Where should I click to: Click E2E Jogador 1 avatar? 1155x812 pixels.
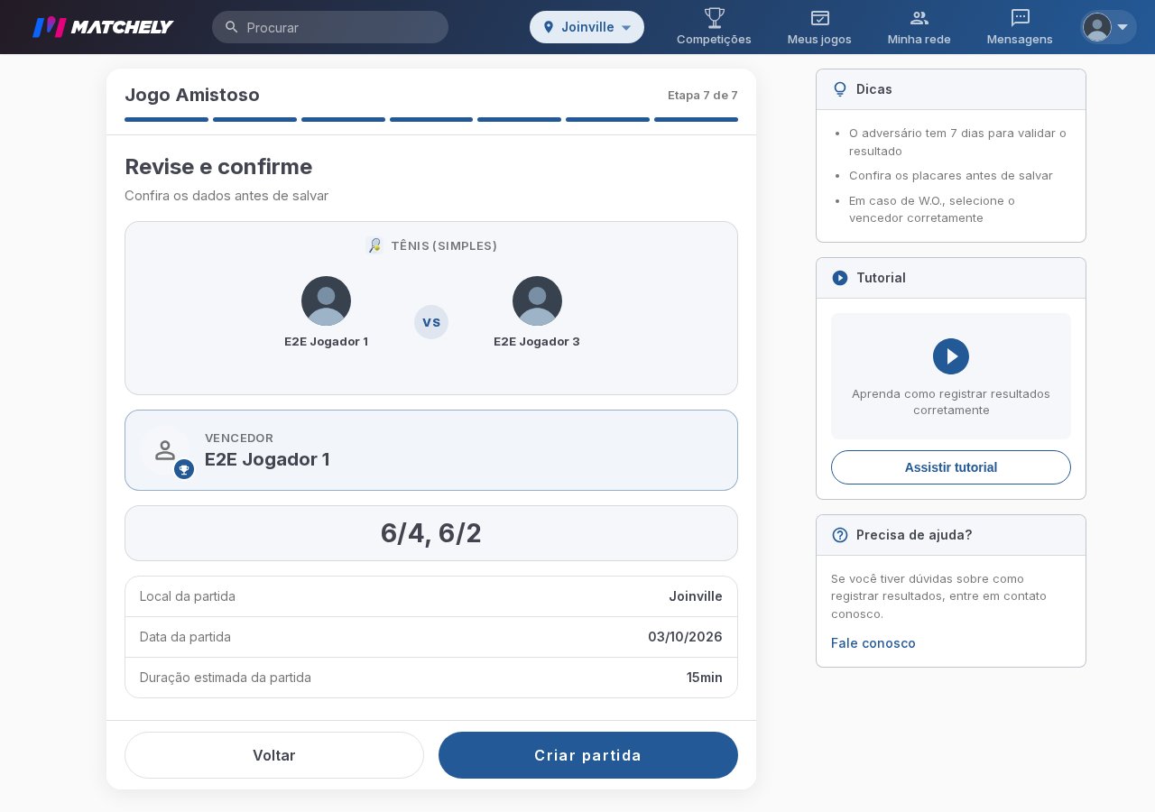click(326, 300)
